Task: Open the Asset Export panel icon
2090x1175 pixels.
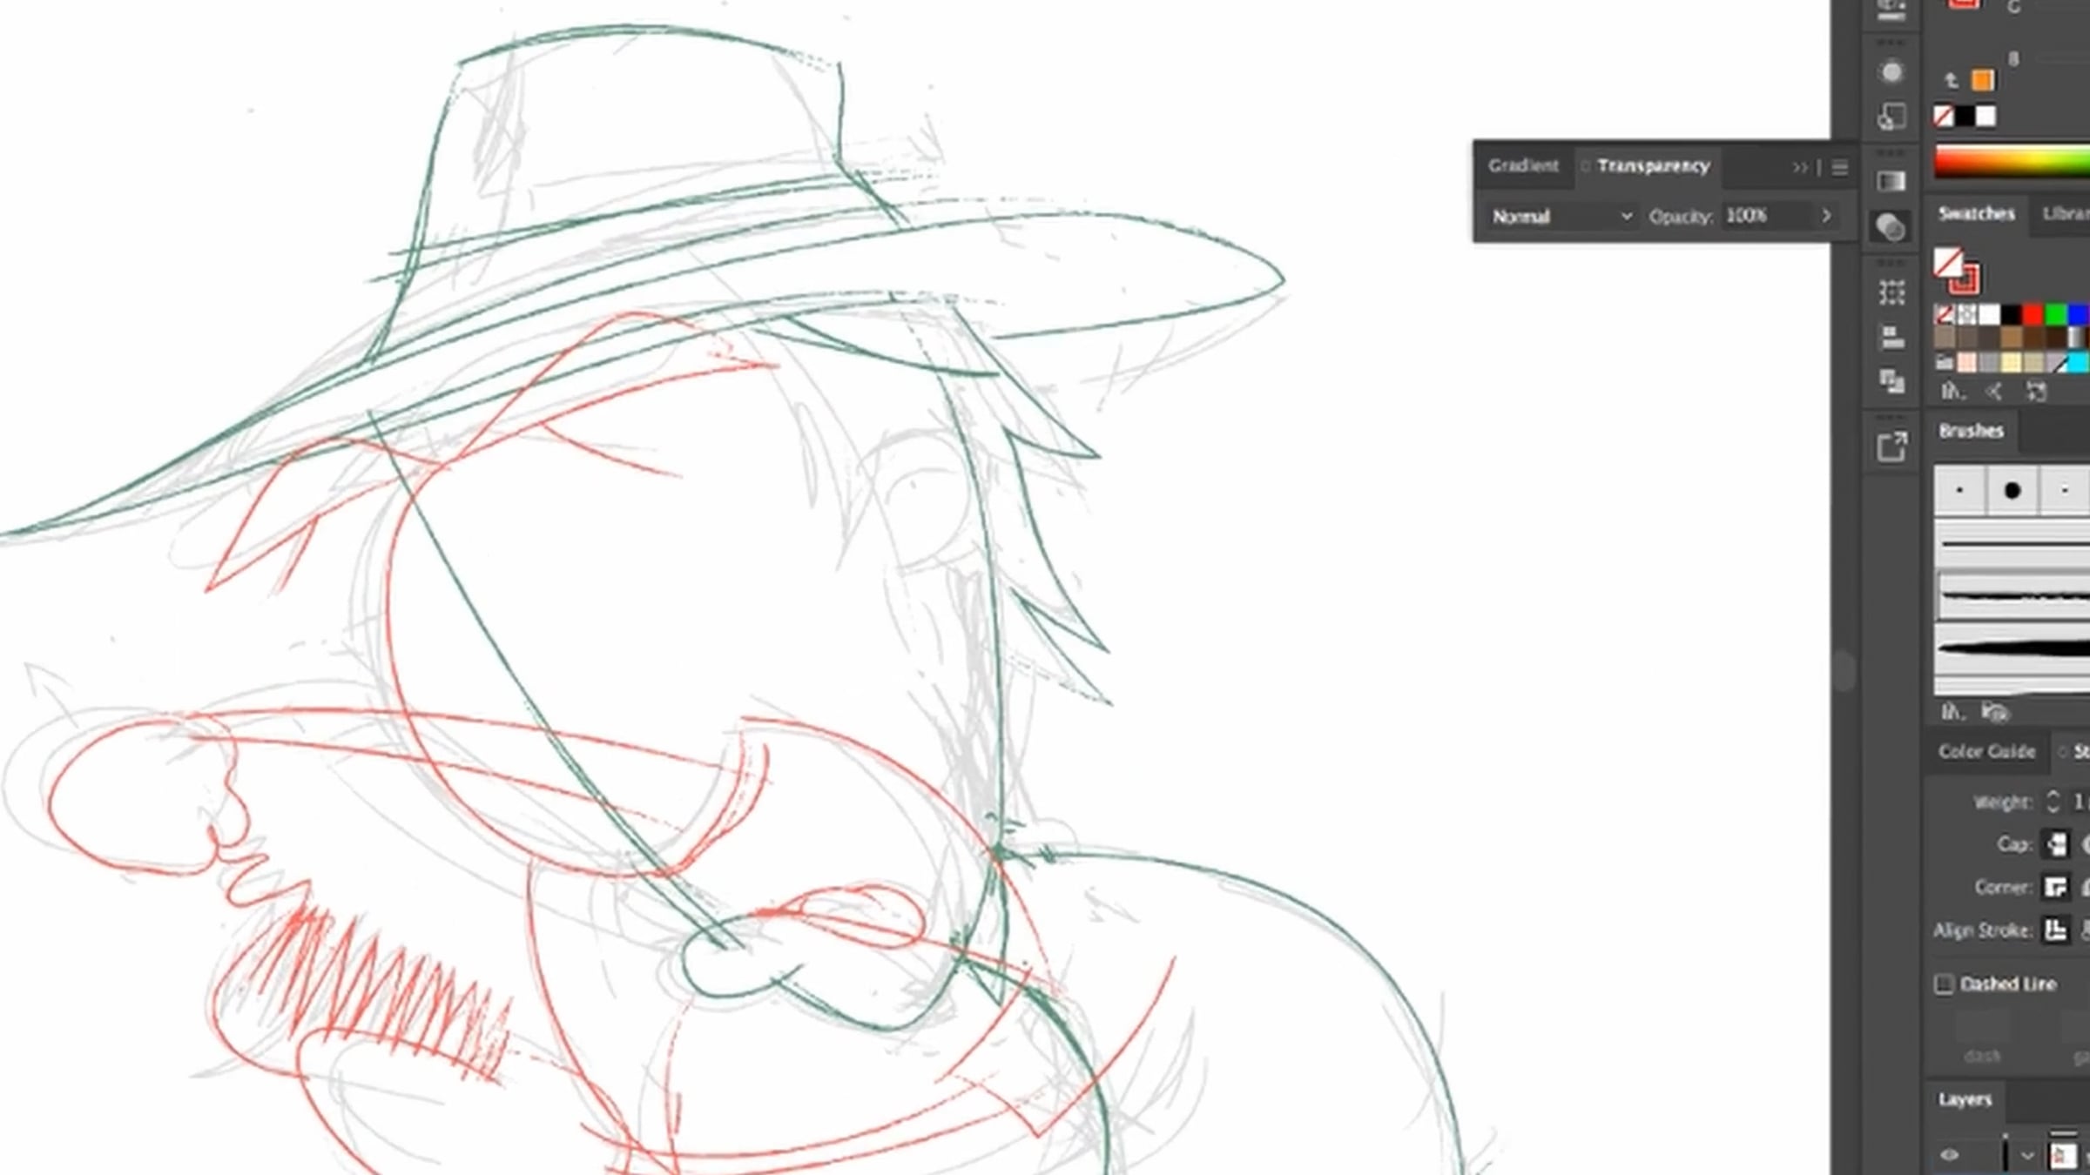Action: pos(1891,447)
